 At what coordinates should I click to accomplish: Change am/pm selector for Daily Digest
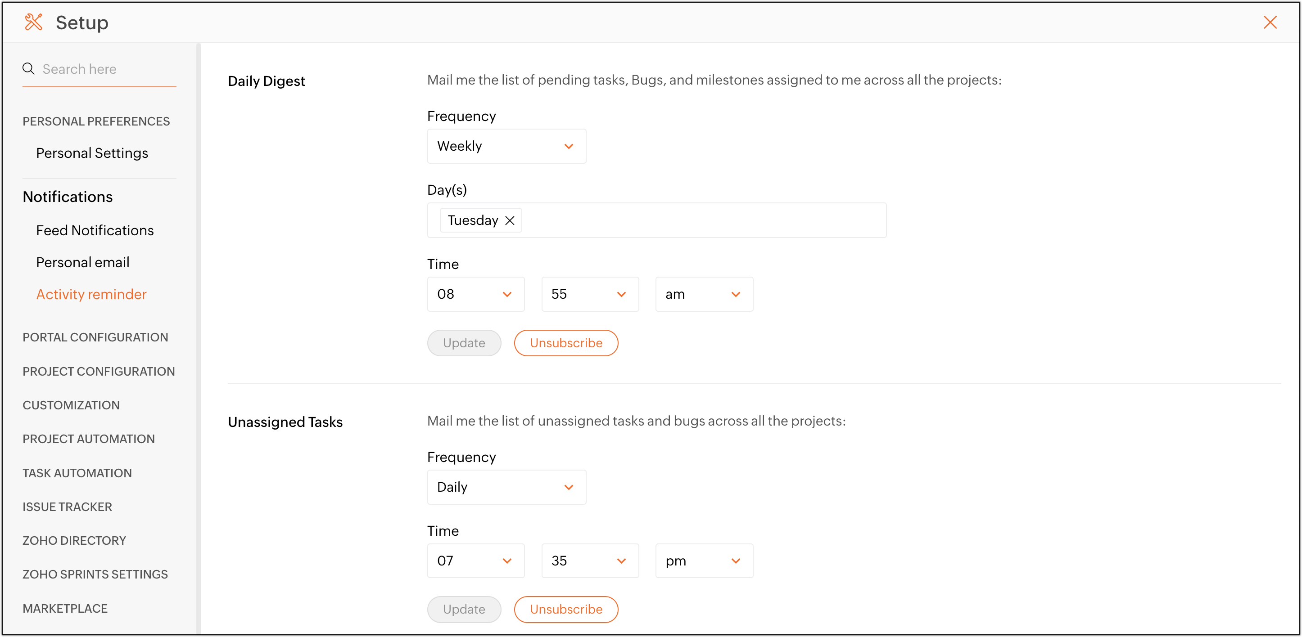point(704,295)
